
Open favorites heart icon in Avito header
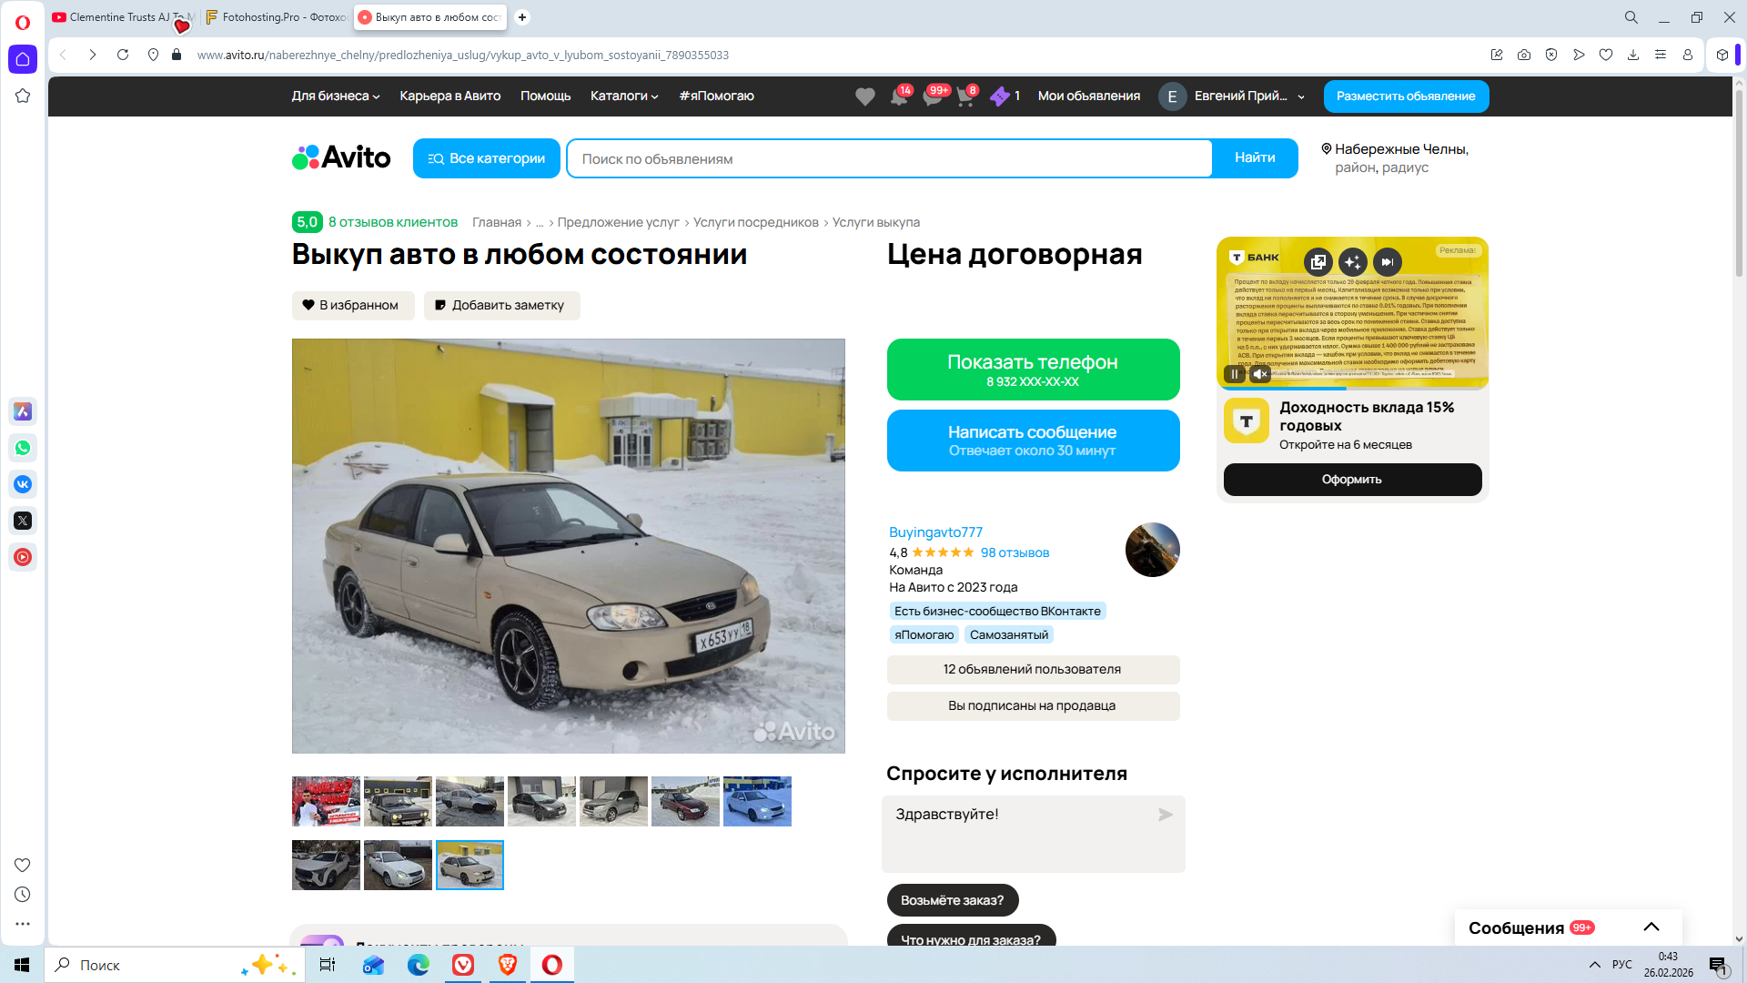point(864,96)
